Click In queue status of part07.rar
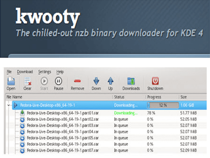Screen dimensions: 210x158 121,150
